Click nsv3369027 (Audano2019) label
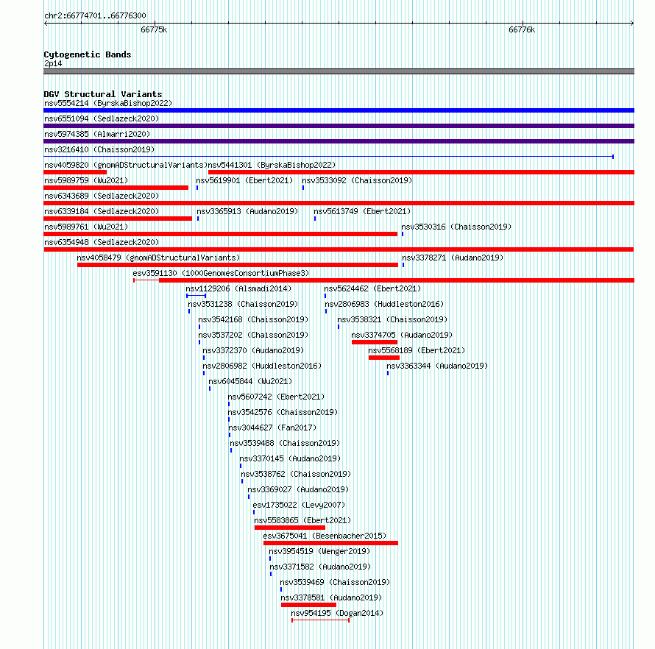 coord(298,489)
